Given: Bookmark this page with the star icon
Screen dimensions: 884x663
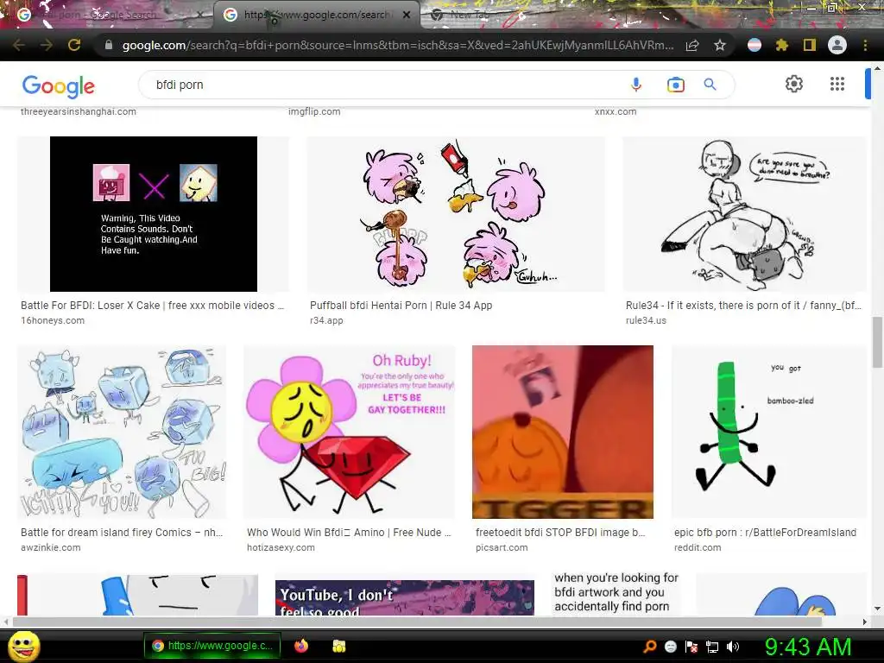Looking at the screenshot, I should (x=720, y=45).
